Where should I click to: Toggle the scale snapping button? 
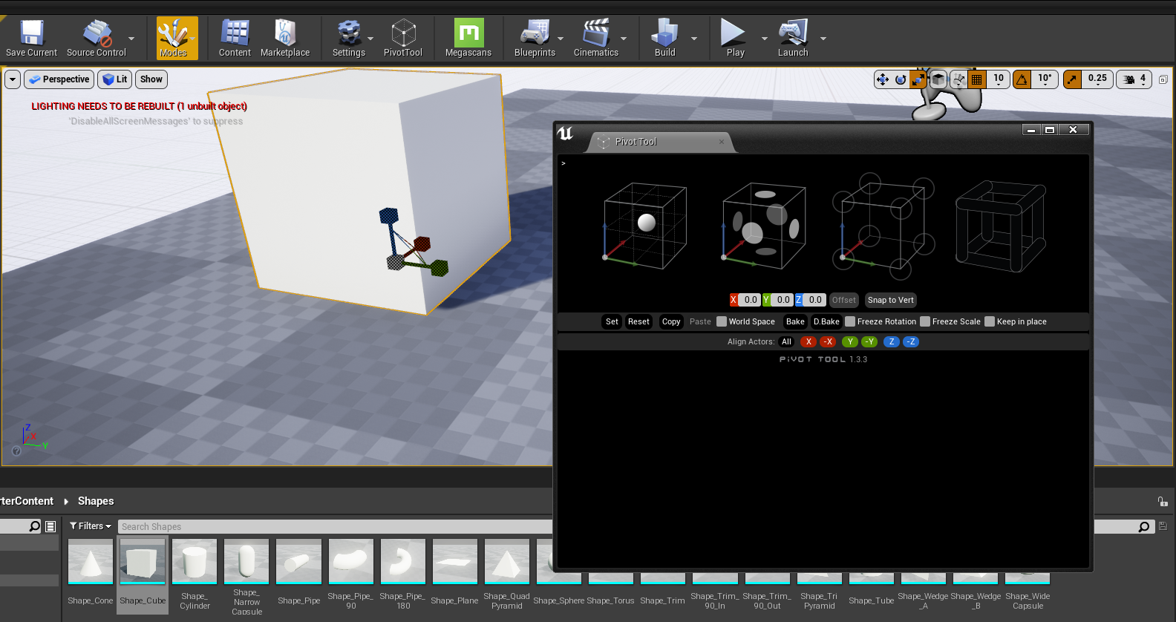(x=1072, y=79)
